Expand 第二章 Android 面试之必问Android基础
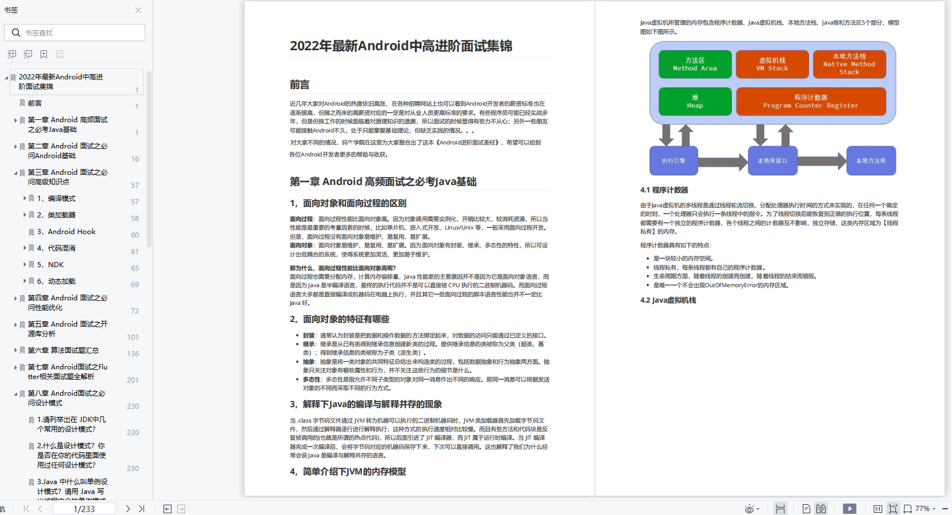This screenshot has width=952, height=515. [15, 147]
